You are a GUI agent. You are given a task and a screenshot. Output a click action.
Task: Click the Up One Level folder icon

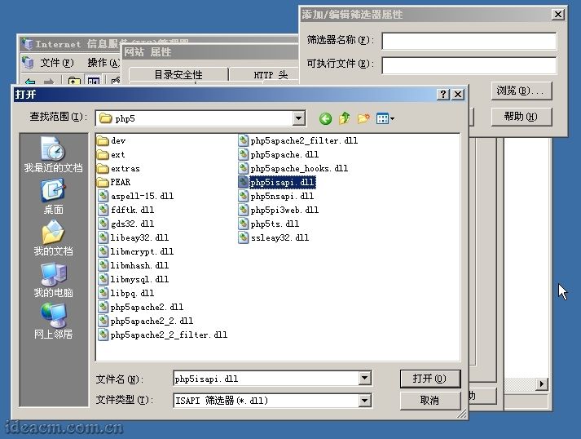point(345,118)
